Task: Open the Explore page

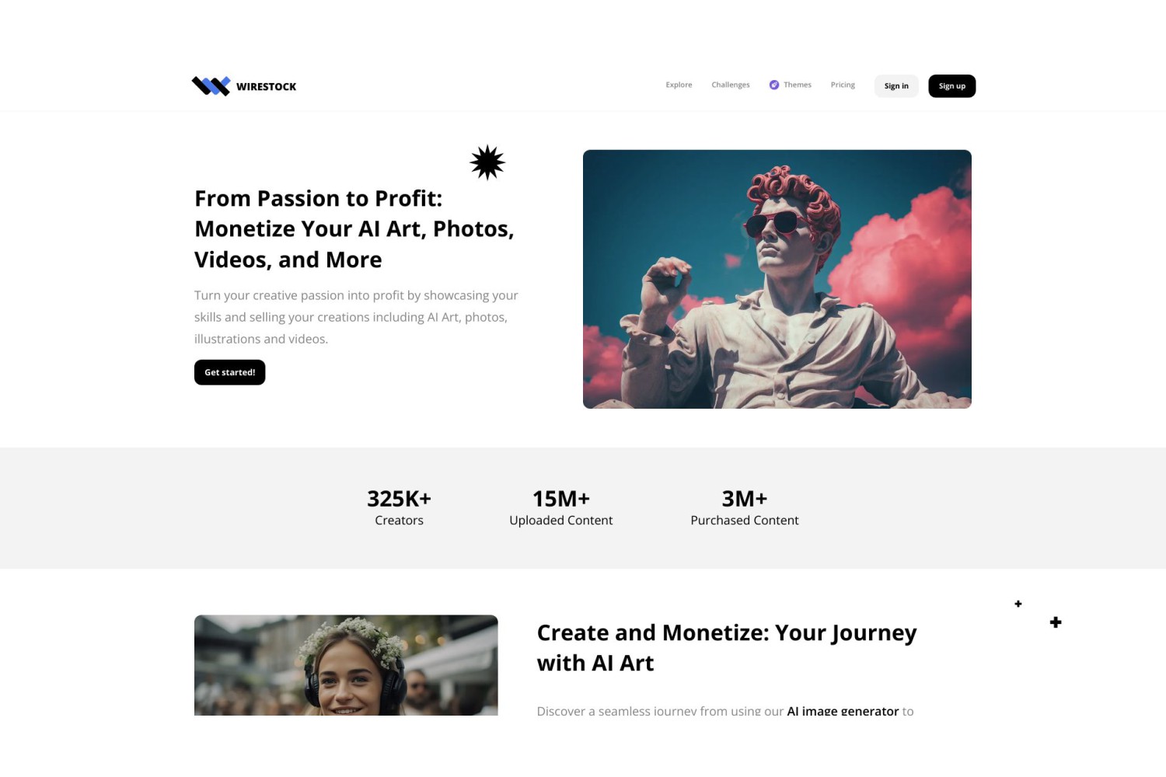Action: tap(679, 85)
